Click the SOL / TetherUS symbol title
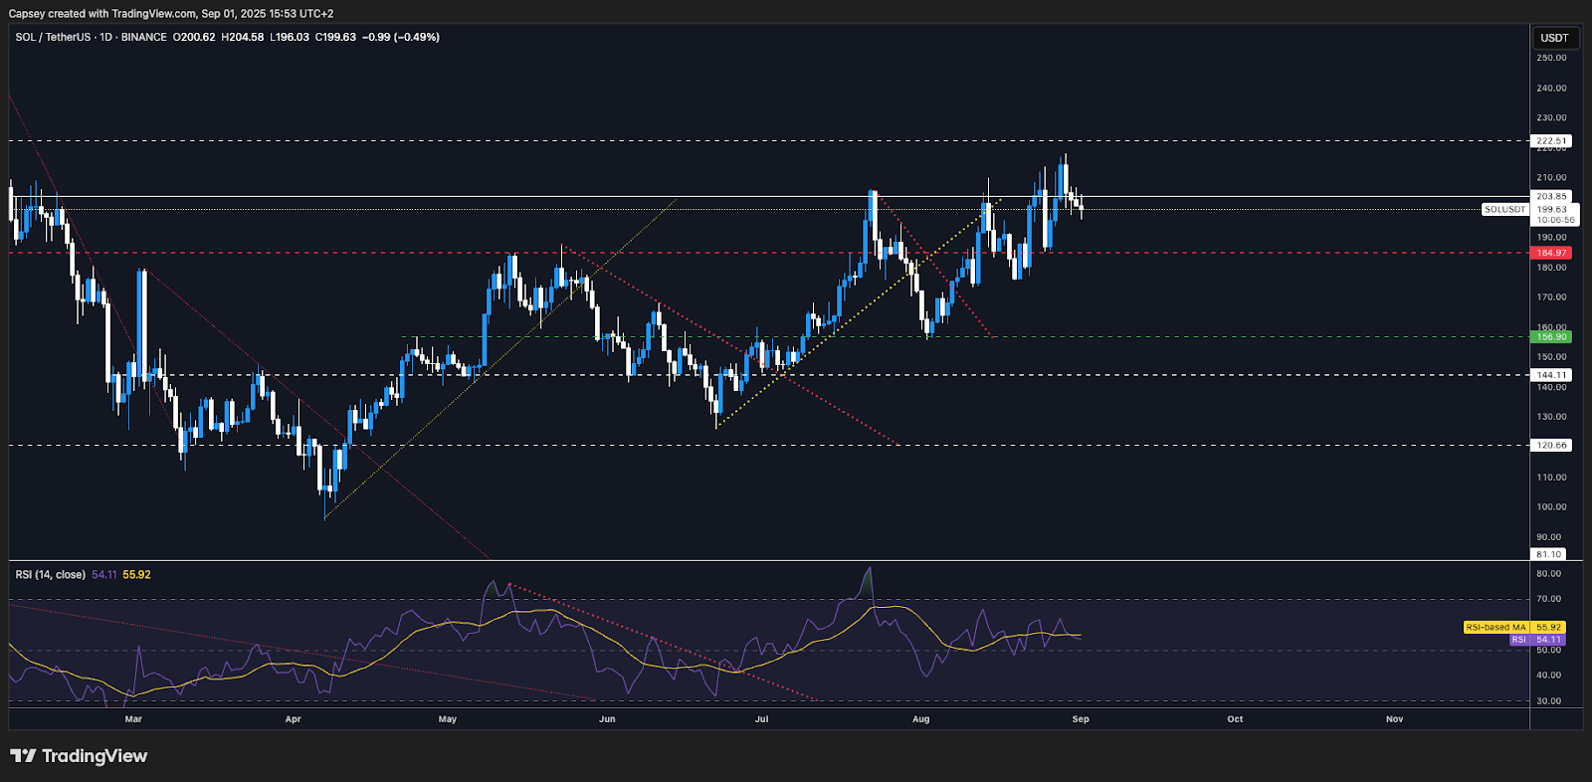The width and height of the screenshot is (1592, 782). click(52, 37)
